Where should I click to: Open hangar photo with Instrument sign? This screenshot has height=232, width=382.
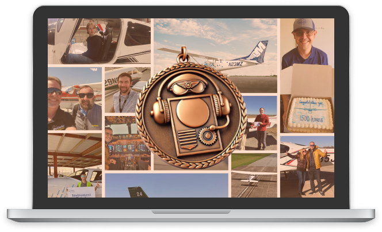pos(75,165)
